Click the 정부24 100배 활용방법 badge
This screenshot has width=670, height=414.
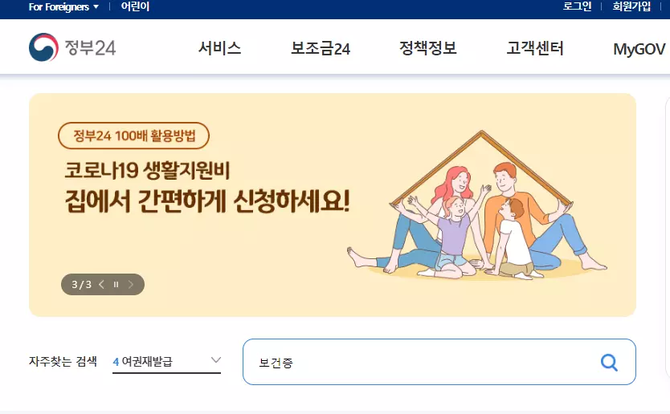tap(133, 136)
